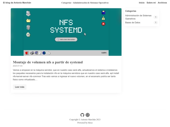Click the count badge next to Administración de Sistemas

point(156,17)
